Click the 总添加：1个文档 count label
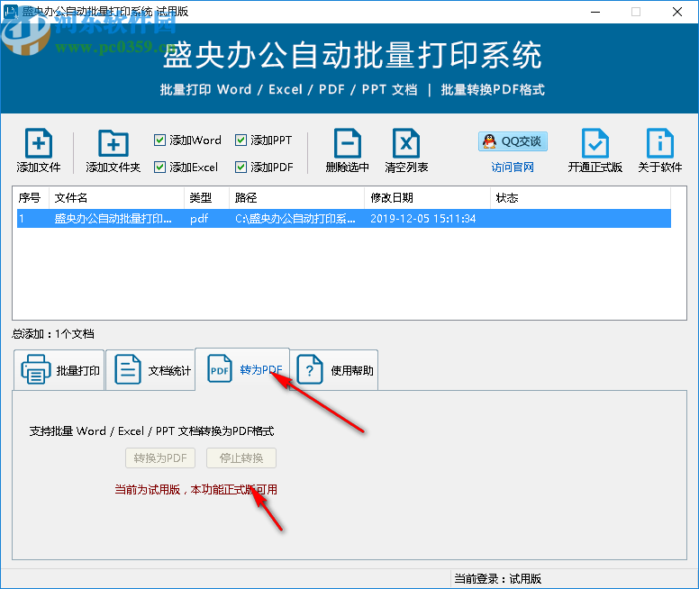This screenshot has height=589, width=699. click(x=53, y=334)
